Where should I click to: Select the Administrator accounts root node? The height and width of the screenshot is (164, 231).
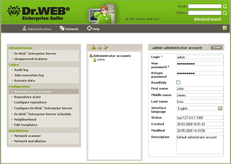click(112, 56)
